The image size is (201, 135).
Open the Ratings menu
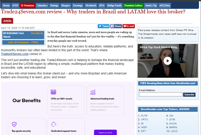click(54, 6)
